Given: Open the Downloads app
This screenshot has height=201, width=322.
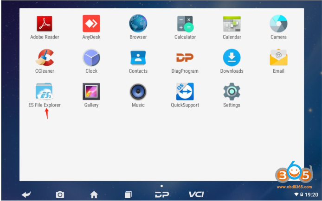Looking at the screenshot, I should tap(232, 57).
